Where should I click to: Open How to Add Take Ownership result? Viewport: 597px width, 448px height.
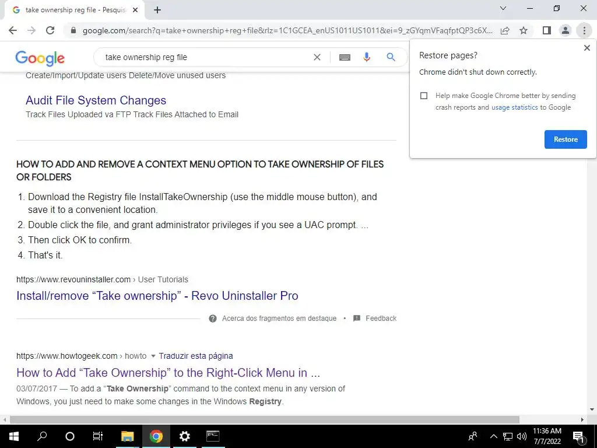[x=168, y=373]
